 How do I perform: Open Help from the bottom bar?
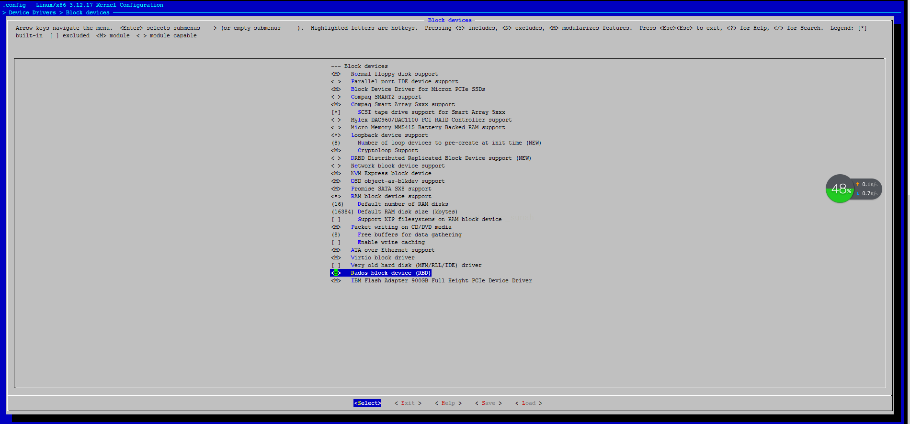coord(448,403)
